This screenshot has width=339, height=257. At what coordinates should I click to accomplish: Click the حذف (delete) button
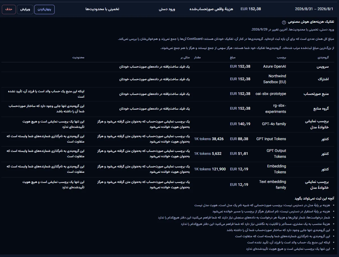coord(9,9)
